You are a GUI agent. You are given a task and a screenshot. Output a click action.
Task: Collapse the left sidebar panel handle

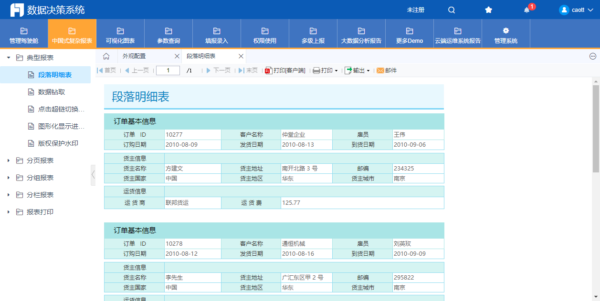[93, 175]
